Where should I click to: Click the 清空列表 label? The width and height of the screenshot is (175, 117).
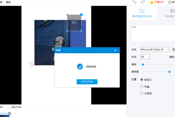point(16,107)
